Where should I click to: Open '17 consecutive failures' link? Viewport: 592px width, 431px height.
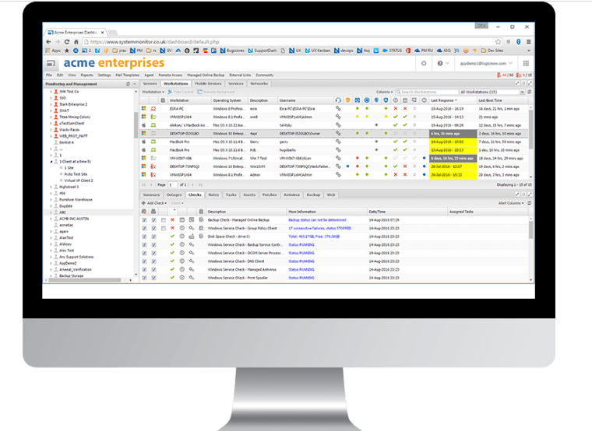(x=320, y=228)
